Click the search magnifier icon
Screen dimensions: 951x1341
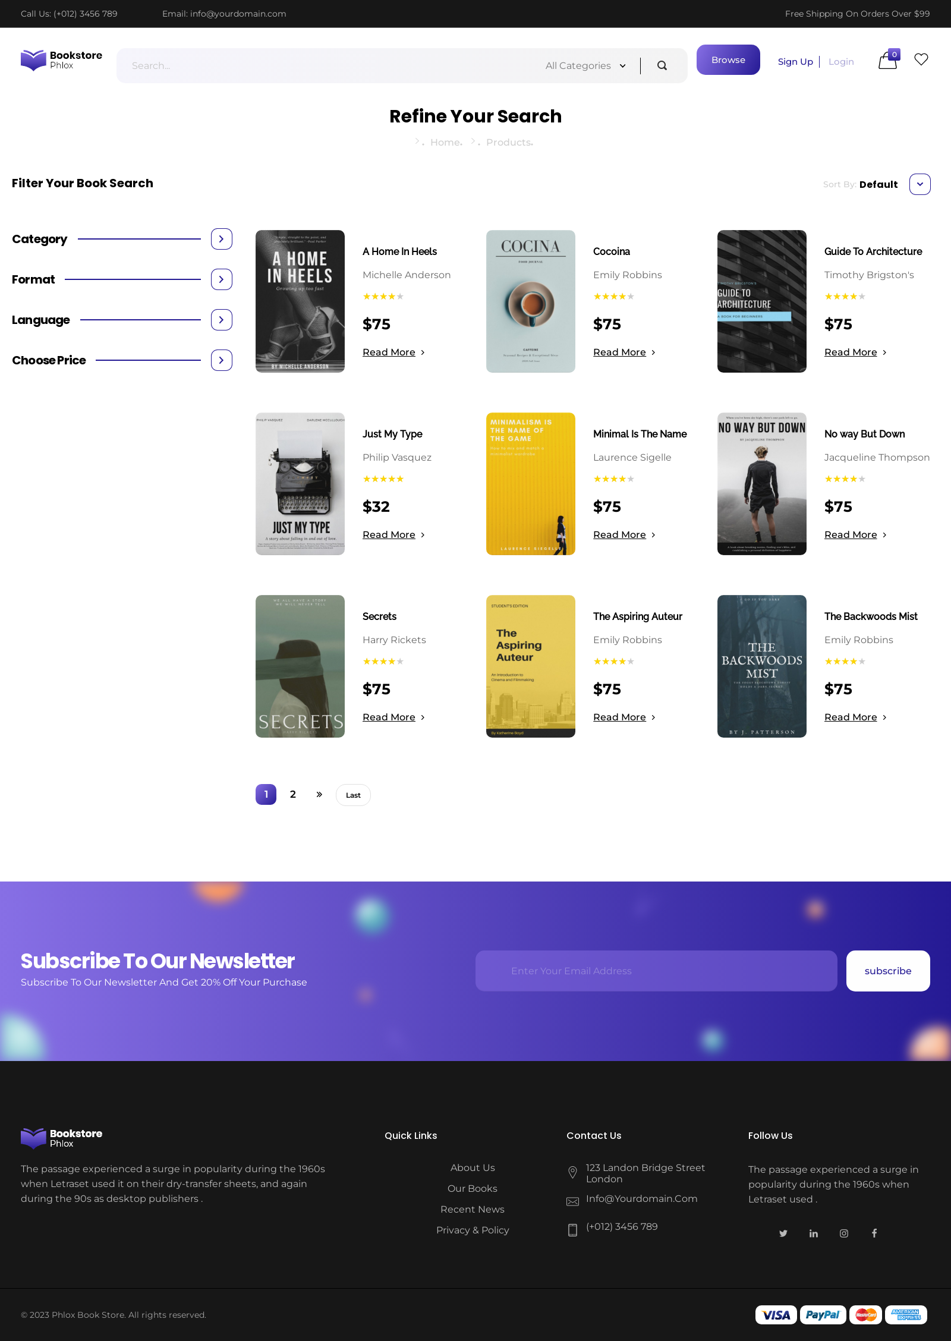click(662, 65)
